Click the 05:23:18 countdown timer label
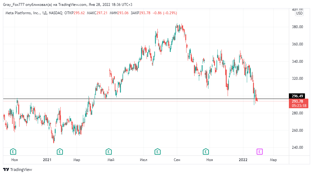The image size is (313, 175). (x=299, y=106)
